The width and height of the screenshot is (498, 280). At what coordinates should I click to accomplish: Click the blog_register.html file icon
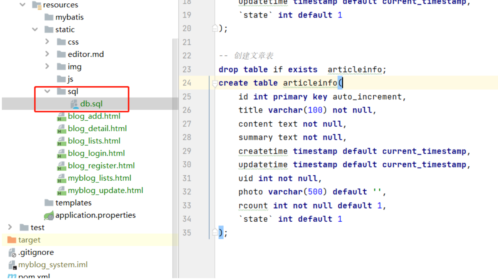click(x=61, y=166)
